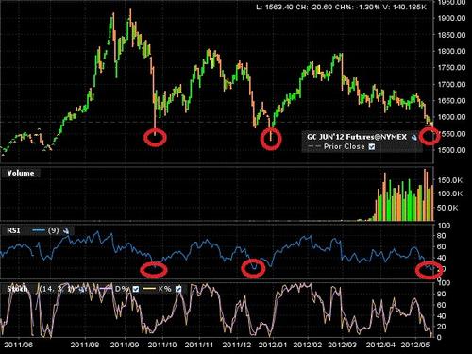The width and height of the screenshot is (472, 354).
Task: Click the Volume panel label
Action: coord(21,173)
